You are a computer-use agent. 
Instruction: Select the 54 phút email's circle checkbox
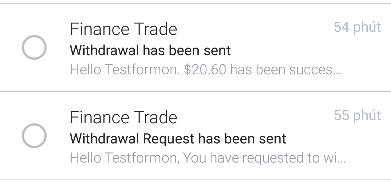point(34,48)
